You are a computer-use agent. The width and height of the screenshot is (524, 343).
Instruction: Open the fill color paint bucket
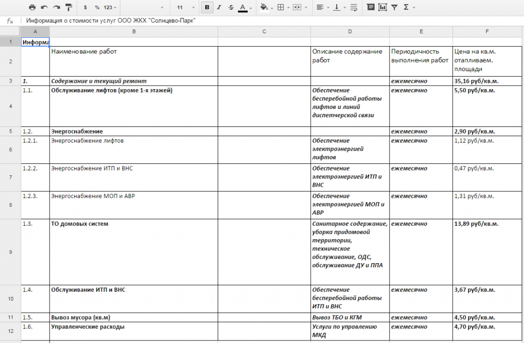click(264, 7)
